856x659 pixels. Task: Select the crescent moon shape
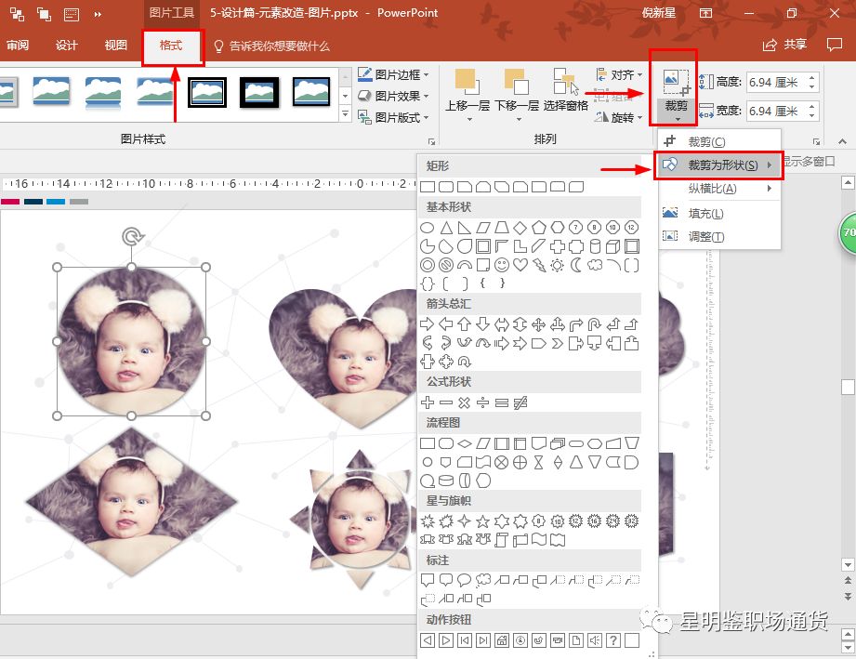575,266
